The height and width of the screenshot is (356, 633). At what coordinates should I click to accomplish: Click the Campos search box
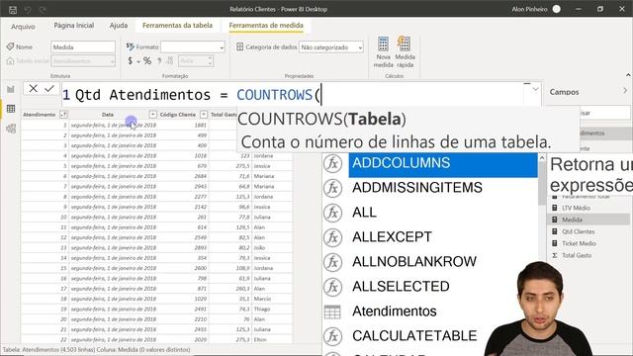click(604, 113)
